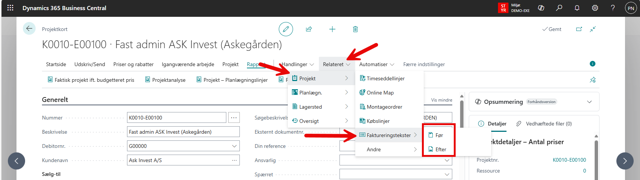Switch to Vedhæftede filer (0) tab

544,124
